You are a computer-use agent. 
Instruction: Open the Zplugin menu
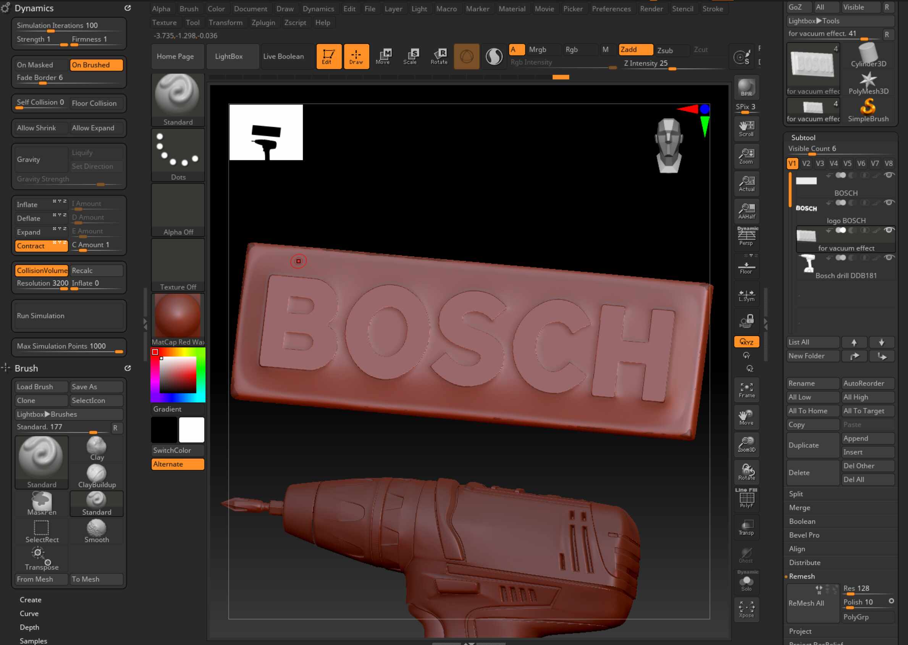pos(263,23)
